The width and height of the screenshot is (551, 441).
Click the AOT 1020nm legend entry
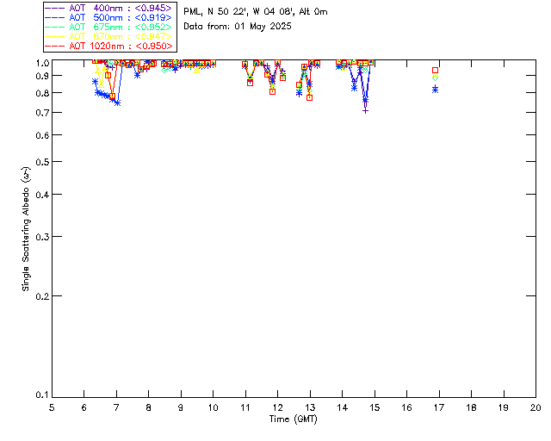tap(108, 46)
